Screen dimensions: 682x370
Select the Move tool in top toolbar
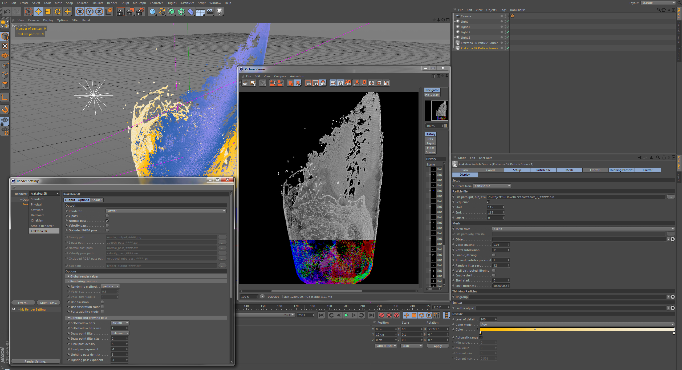tap(38, 11)
